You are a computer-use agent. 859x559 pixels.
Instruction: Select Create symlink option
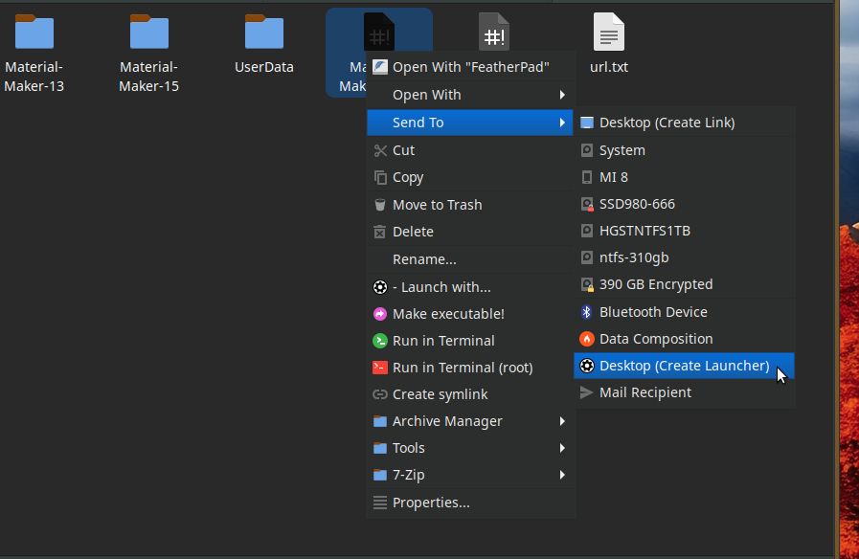[x=440, y=394]
